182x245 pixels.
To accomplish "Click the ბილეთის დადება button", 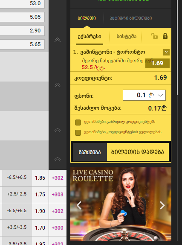I will click(x=138, y=152).
